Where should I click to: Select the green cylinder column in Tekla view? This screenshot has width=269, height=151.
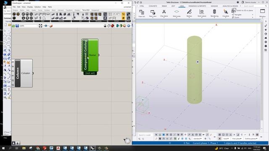pyautogui.click(x=194, y=70)
